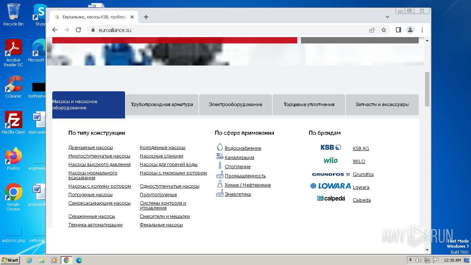Bookmark this page with the star icon

(x=384, y=30)
